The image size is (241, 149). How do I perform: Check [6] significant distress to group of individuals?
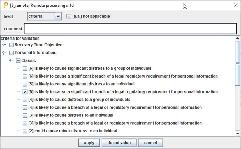click(25, 69)
